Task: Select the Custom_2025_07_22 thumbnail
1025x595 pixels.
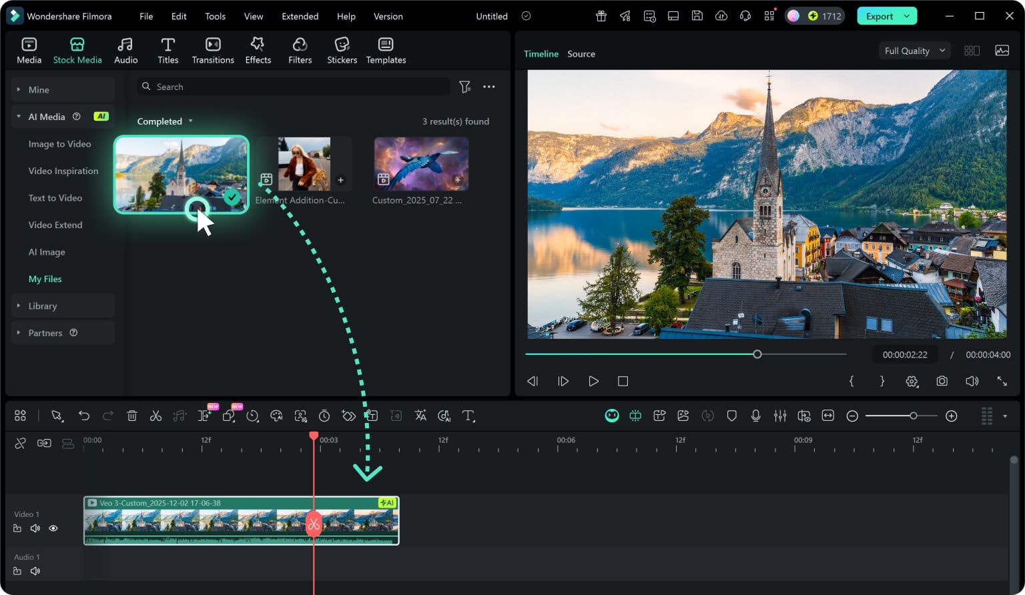Action: 420,163
